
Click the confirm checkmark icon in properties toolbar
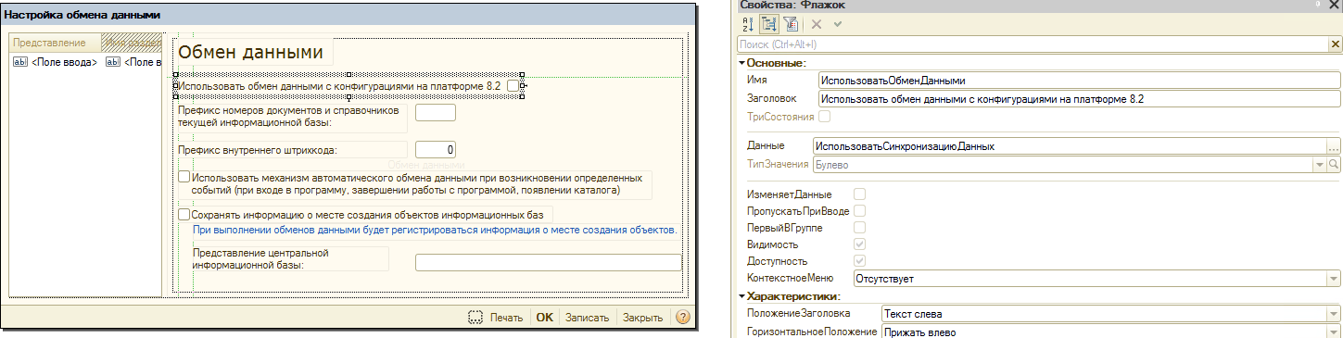[837, 25]
